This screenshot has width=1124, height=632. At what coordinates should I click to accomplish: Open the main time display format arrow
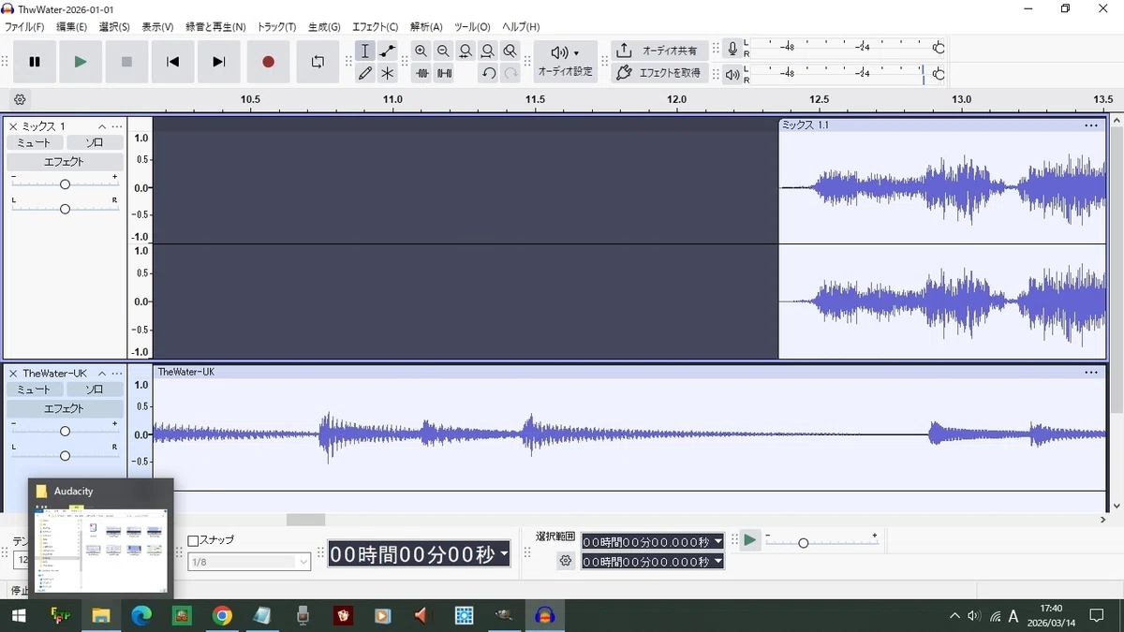coord(504,554)
